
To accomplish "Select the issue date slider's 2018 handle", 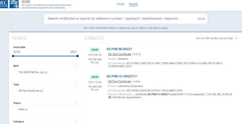I will 13,56.
